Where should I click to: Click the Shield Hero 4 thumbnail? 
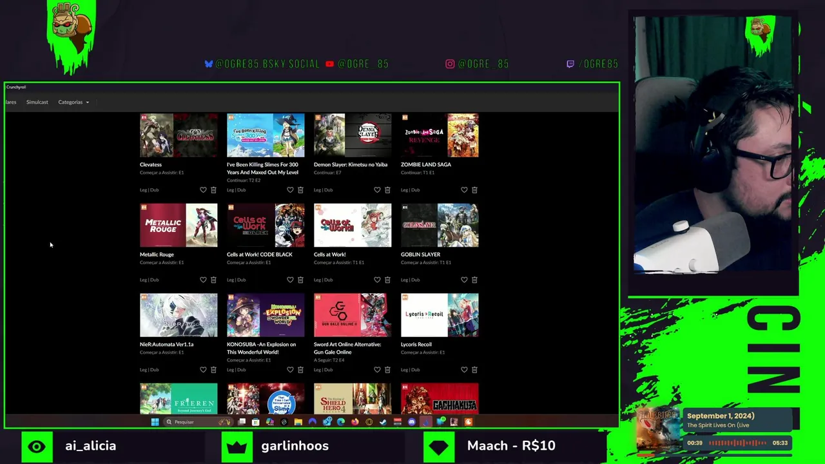click(x=353, y=399)
